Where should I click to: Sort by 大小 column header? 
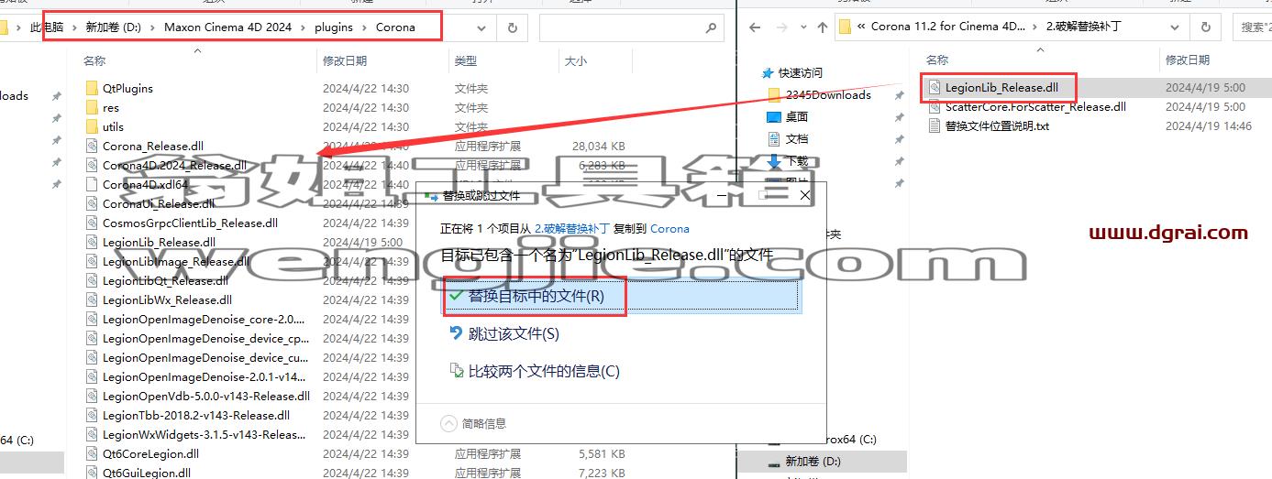click(x=575, y=61)
